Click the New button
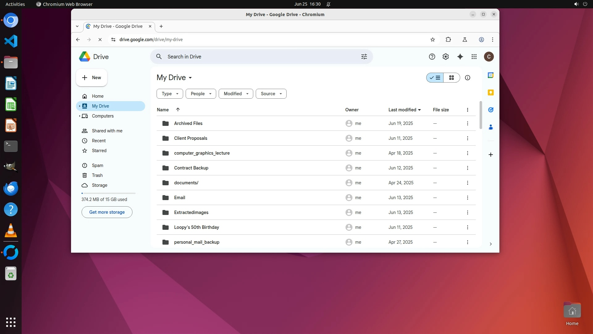The height and width of the screenshot is (334, 593). [x=91, y=78]
